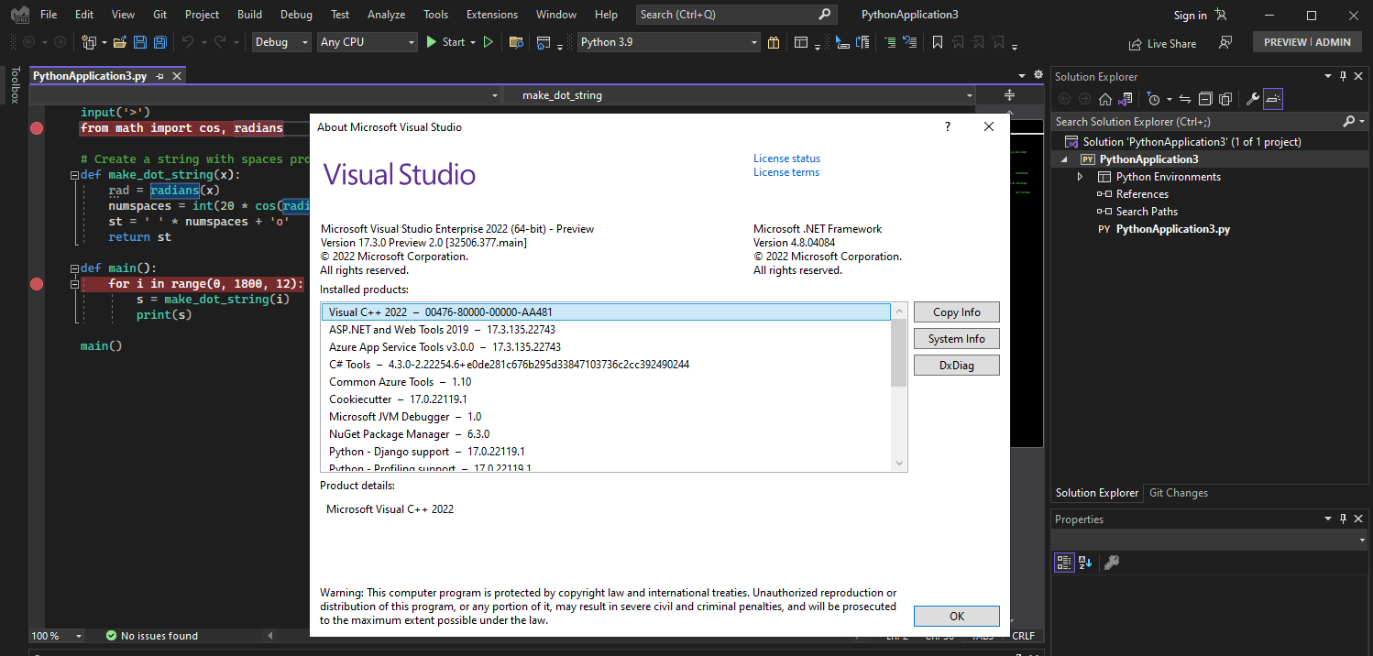Open the Send Feedback person icon
This screenshot has height=656, width=1373.
point(1225,42)
